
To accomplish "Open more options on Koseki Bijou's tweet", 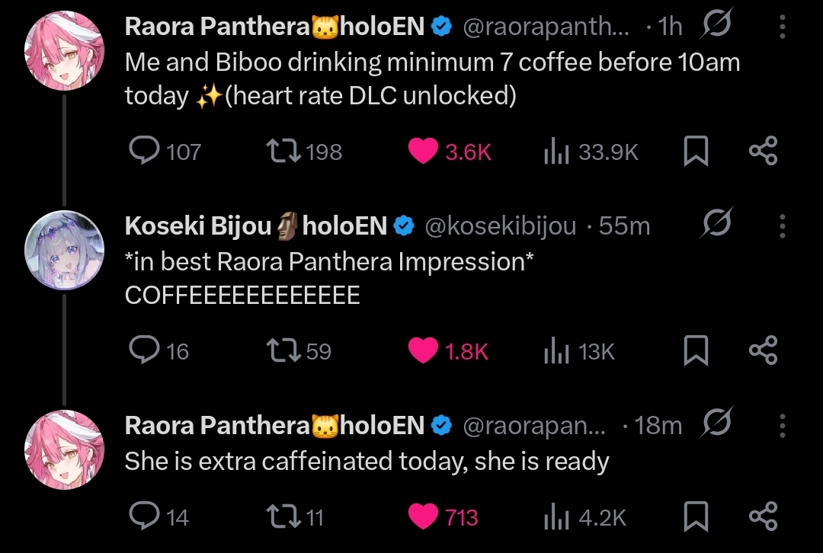I will click(782, 226).
